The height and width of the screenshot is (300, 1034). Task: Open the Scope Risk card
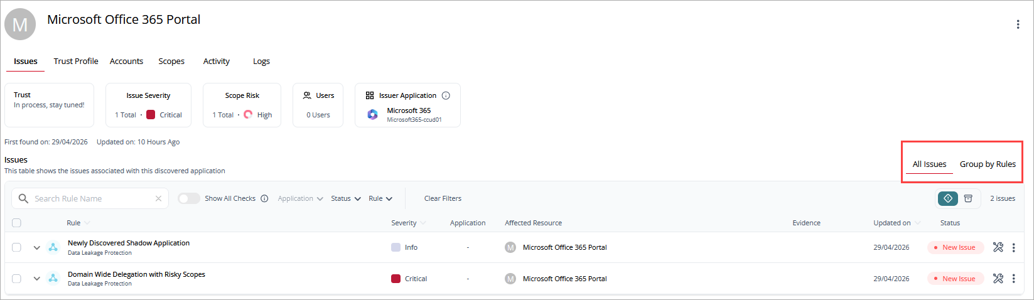click(x=242, y=105)
